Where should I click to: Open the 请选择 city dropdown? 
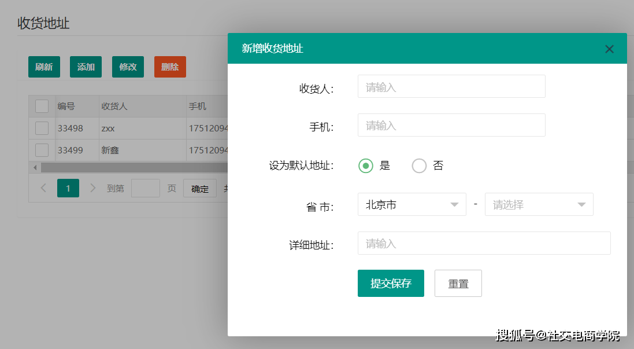pyautogui.click(x=539, y=204)
